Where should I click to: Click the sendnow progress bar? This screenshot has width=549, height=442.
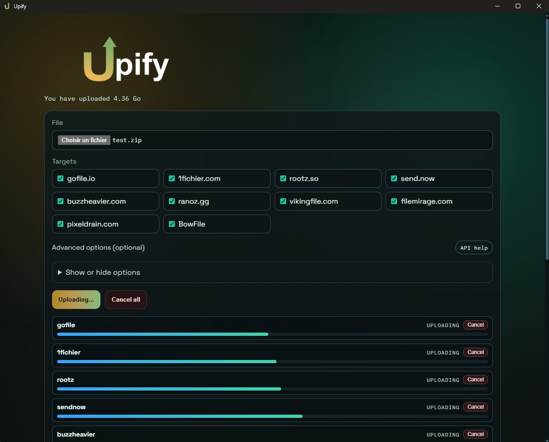pos(272,416)
